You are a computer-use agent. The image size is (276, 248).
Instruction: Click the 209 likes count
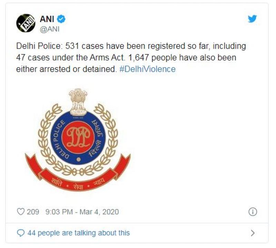[x=33, y=211]
